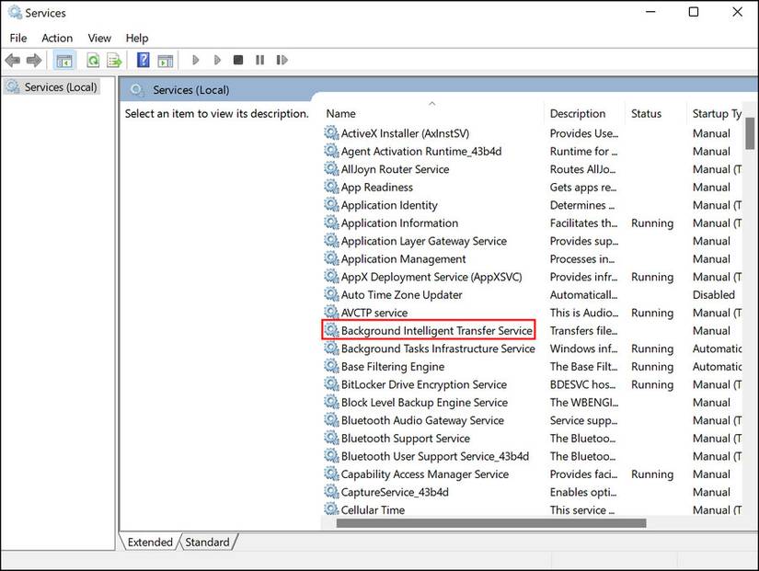Click the gear icon beside ActiveX Installer

[331, 132]
